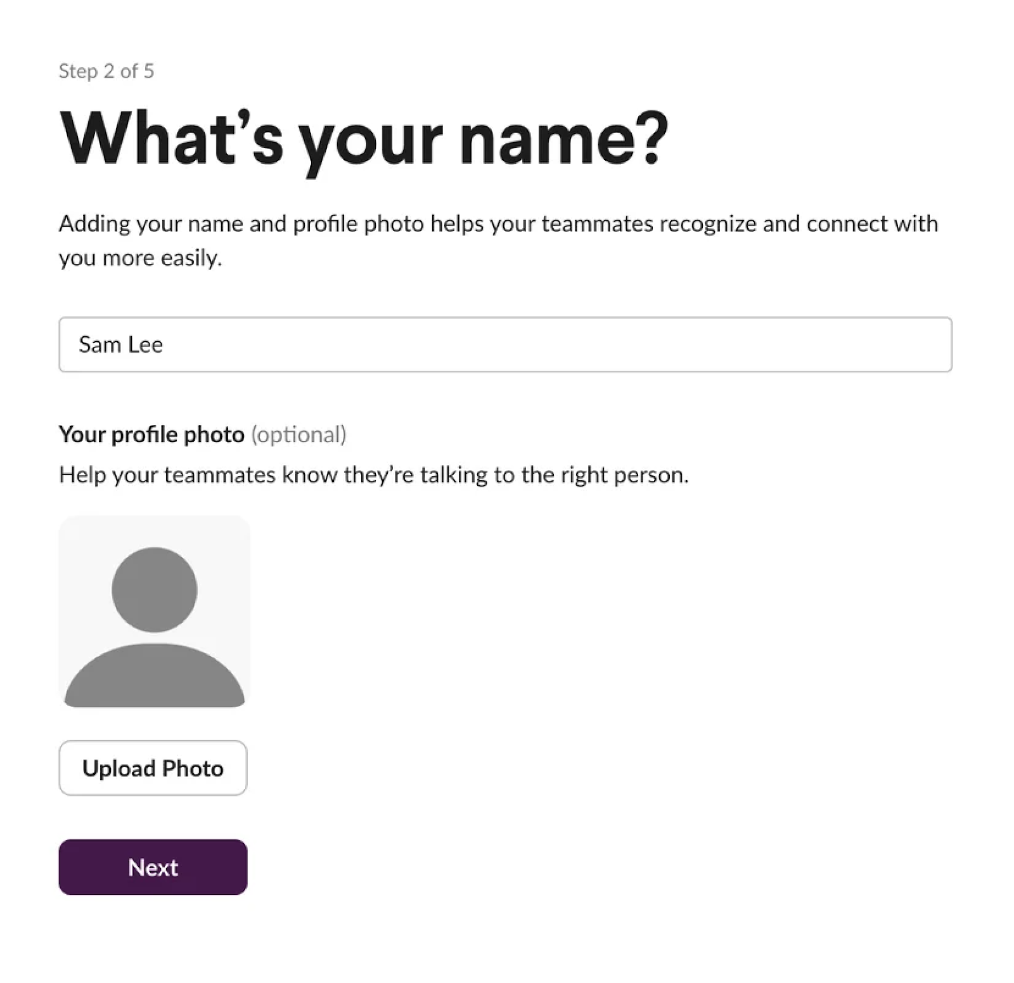1014x983 pixels.
Task: Click the word "Sam" in name field
Action: (99, 344)
